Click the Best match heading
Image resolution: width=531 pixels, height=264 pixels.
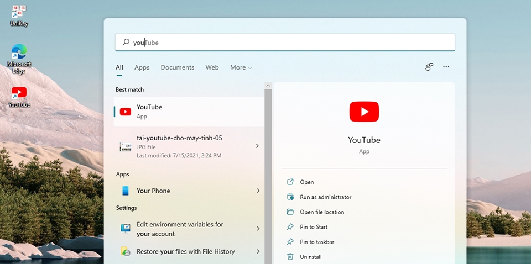[x=129, y=89]
